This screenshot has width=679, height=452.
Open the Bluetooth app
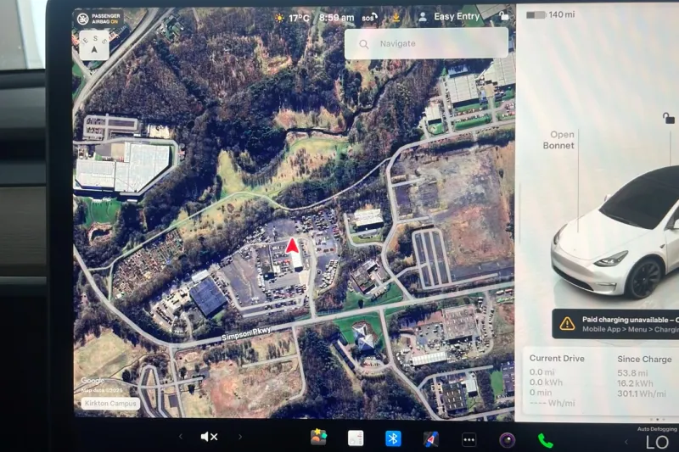coord(393,438)
